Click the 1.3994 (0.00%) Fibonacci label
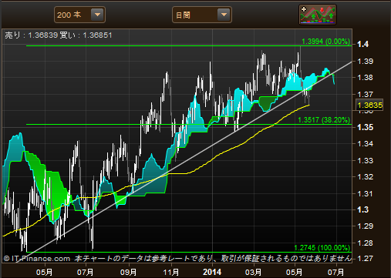 tap(325, 42)
